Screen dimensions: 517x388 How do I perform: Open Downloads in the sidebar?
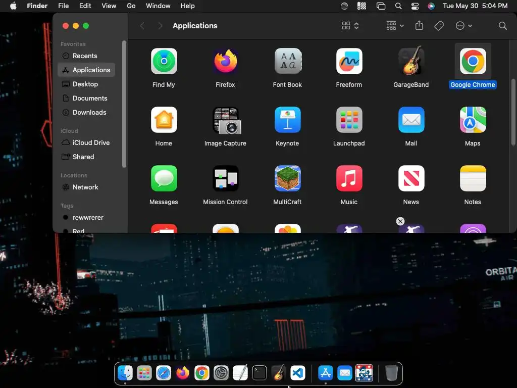(x=86, y=113)
